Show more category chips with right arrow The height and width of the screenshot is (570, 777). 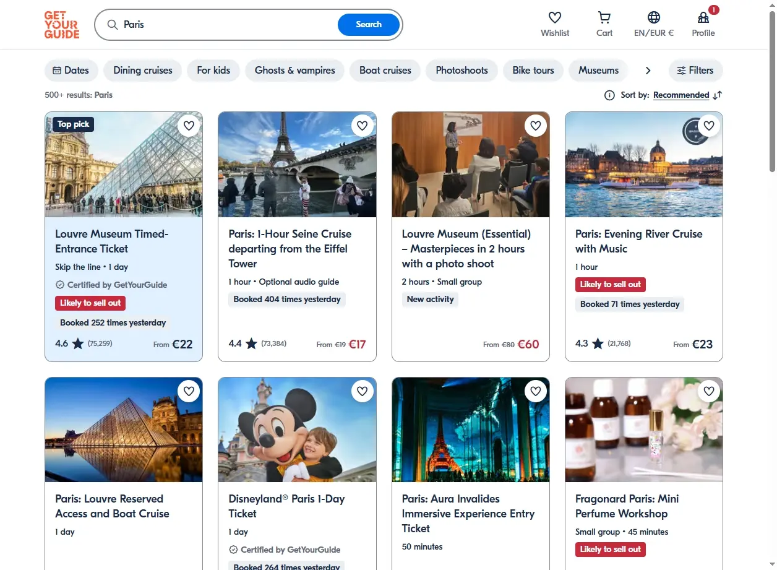coord(648,71)
